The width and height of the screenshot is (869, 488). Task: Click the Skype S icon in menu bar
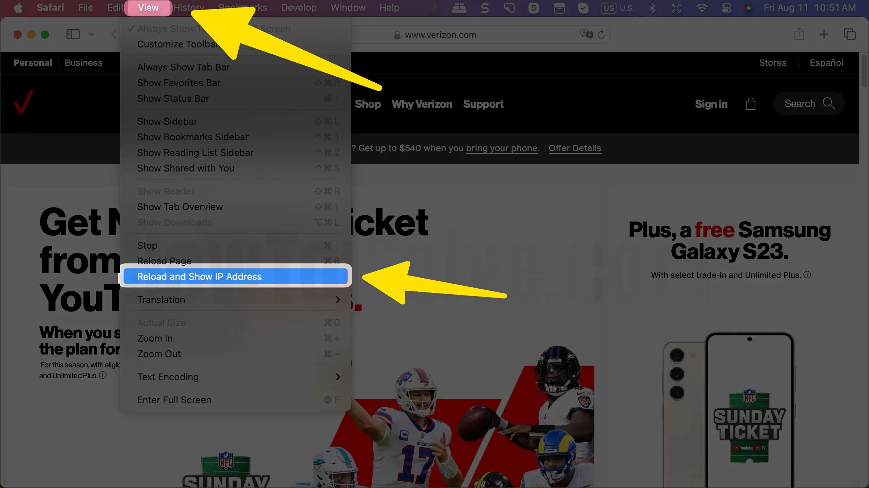pyautogui.click(x=533, y=7)
